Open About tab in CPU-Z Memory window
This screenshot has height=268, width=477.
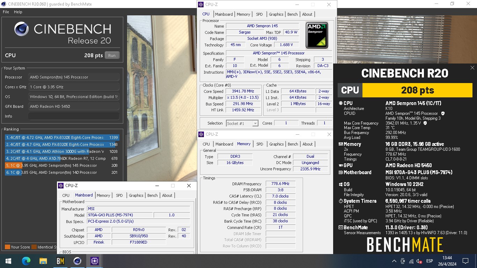point(308,144)
